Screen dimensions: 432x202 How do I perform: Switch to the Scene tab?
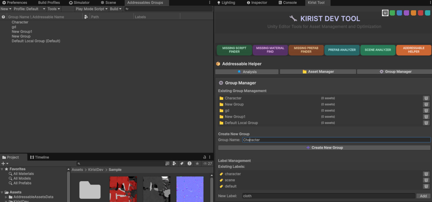click(108, 3)
